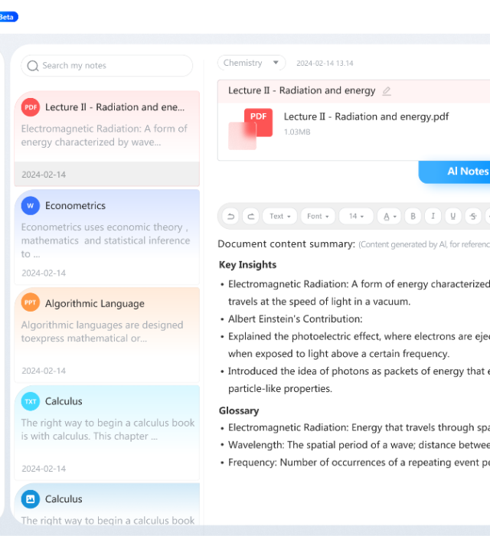Click the undo arrow in editor toolbar
Image resolution: width=490 pixels, height=536 pixels.
click(x=230, y=217)
